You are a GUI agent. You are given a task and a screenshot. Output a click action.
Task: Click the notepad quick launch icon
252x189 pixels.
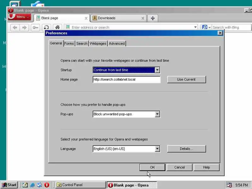pyautogui.click(x=25, y=185)
